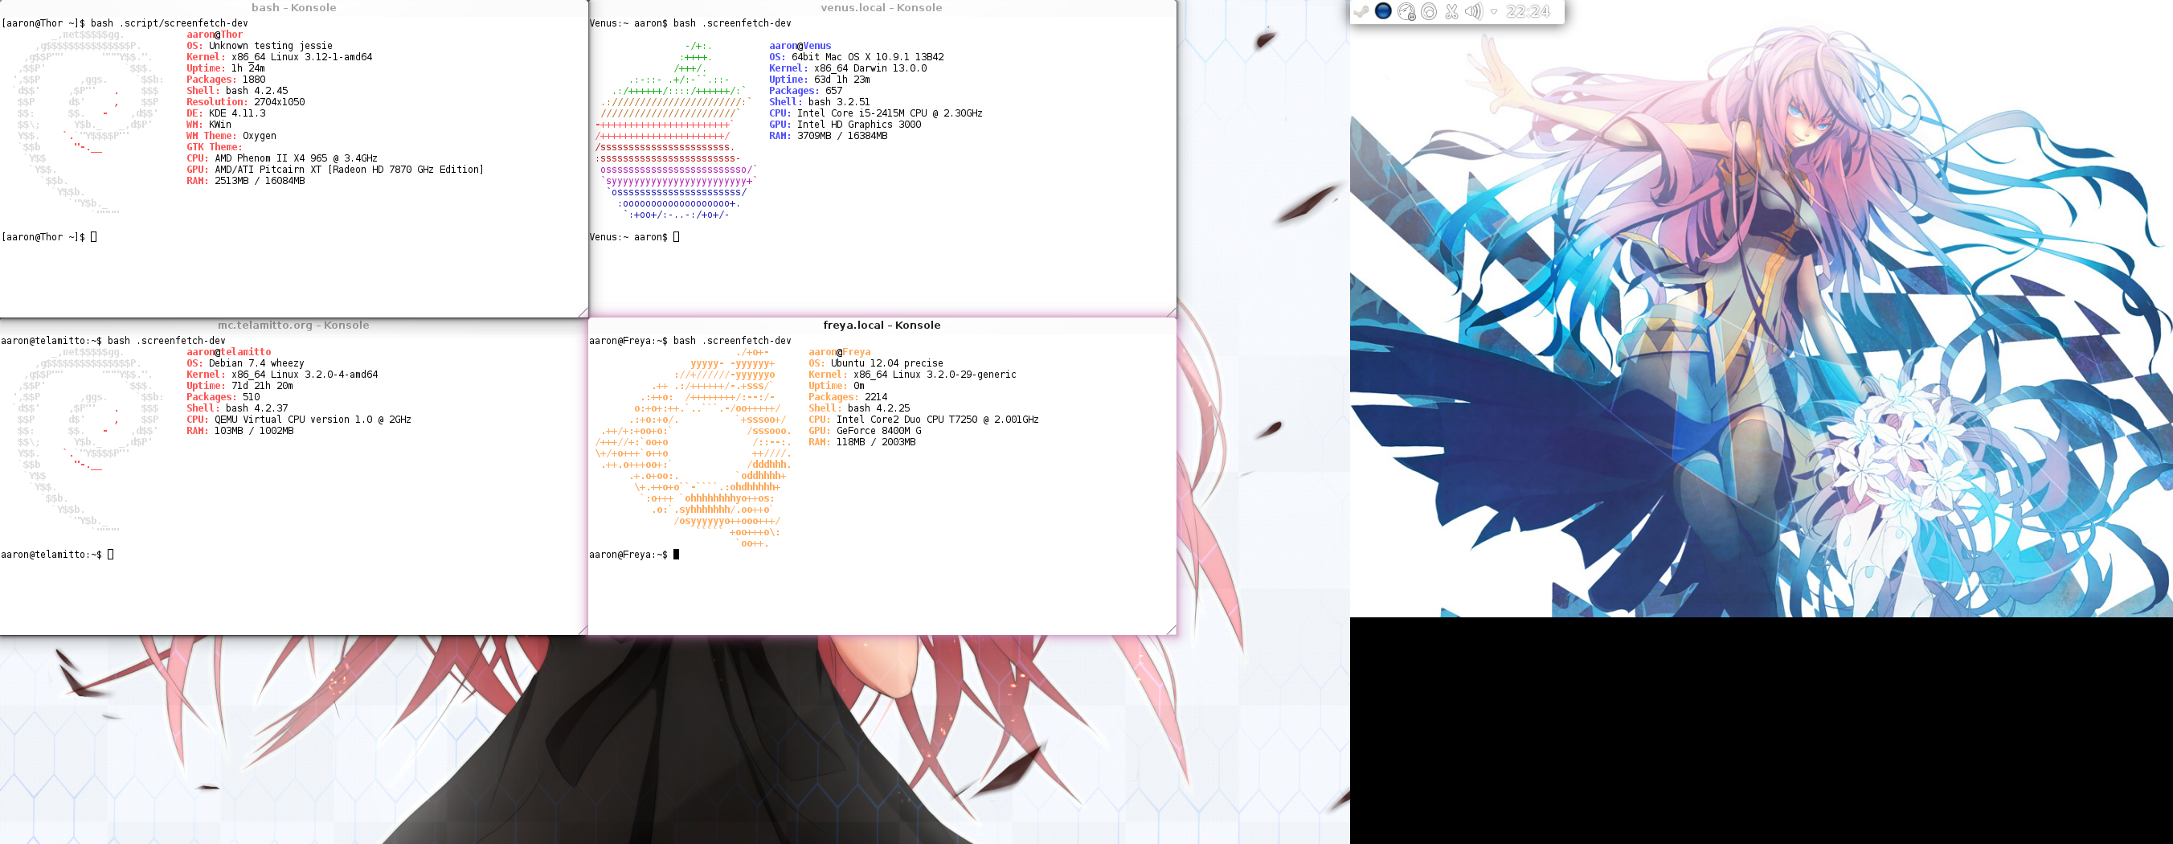Screen dimensions: 2173x844
Task: Click resize grip of bash Konsole window
Action: pos(583,312)
